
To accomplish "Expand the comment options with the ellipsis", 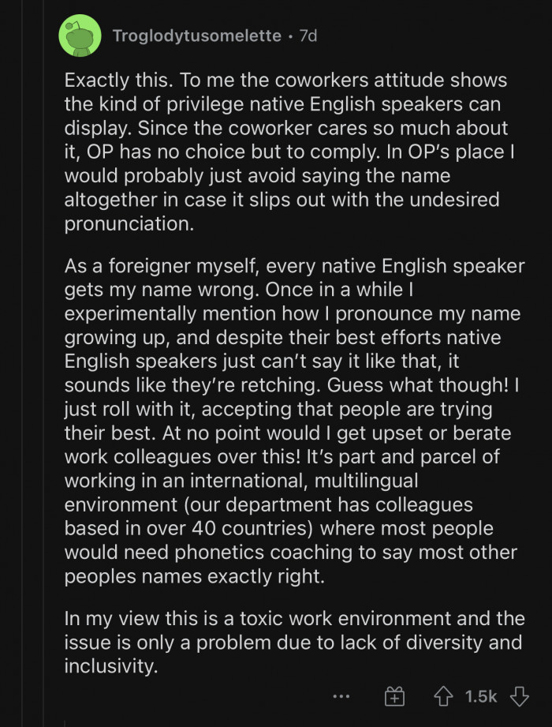I will point(341,696).
